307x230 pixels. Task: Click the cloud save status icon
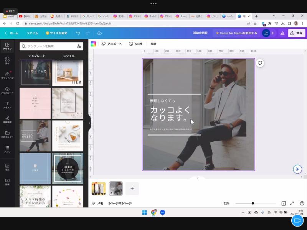99,33
